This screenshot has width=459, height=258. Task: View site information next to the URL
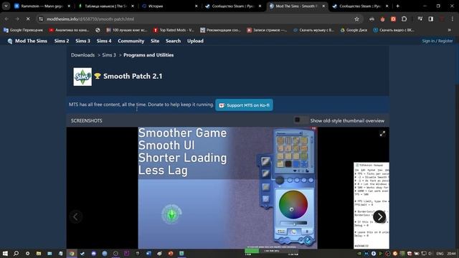[41, 19]
